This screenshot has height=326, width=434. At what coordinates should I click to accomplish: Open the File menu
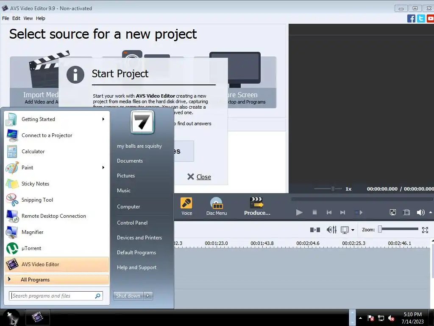(6, 18)
